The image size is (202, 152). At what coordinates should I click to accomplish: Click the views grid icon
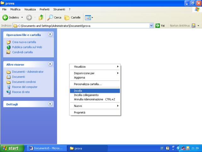pyautogui.click(x=88, y=18)
